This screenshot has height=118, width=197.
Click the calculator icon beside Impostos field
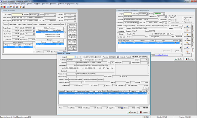[x=122, y=108]
